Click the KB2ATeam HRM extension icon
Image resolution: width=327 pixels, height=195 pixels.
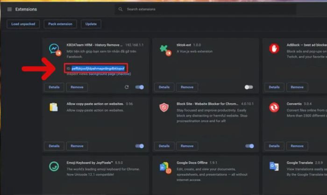pyautogui.click(x=54, y=49)
